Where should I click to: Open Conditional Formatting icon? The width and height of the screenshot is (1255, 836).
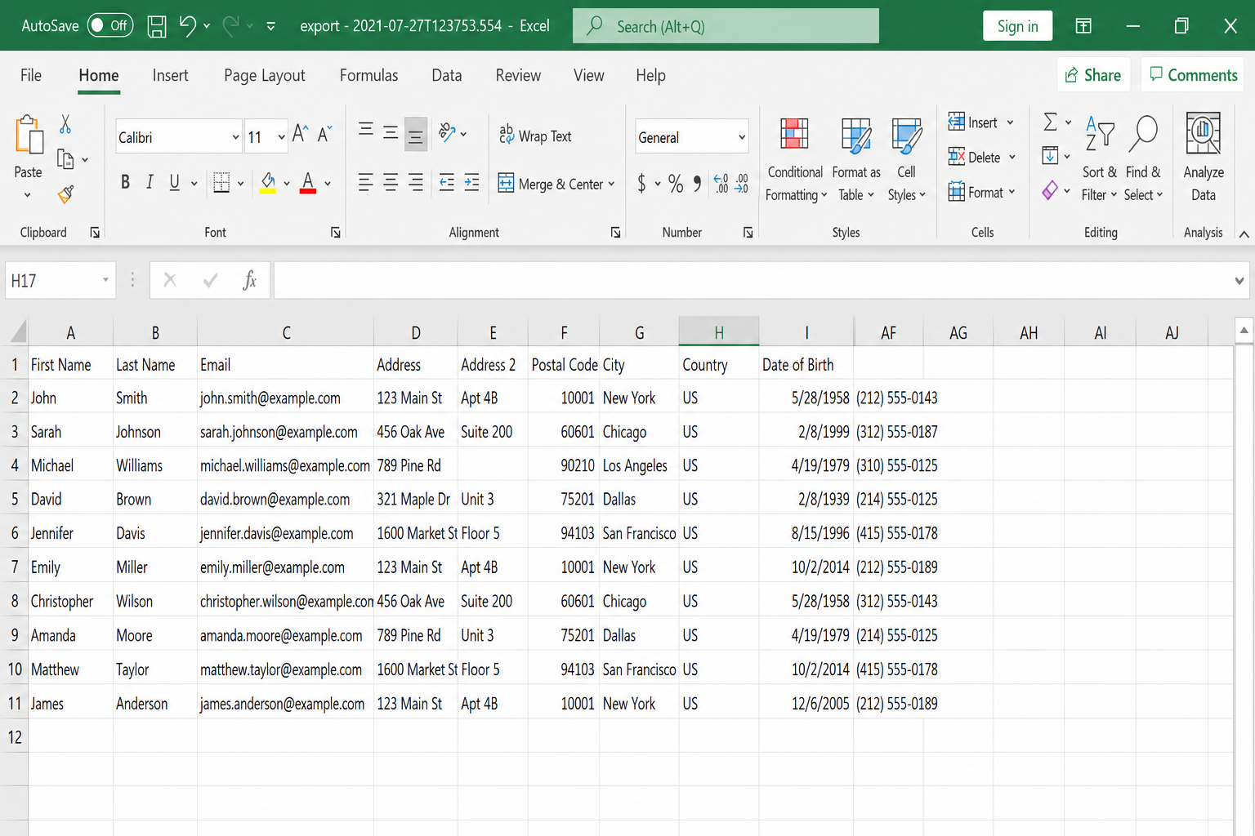pyautogui.click(x=794, y=134)
